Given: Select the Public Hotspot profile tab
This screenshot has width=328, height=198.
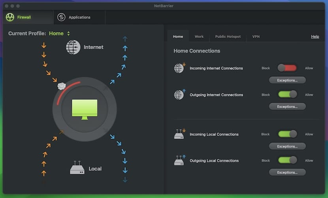Looking at the screenshot, I should 228,36.
